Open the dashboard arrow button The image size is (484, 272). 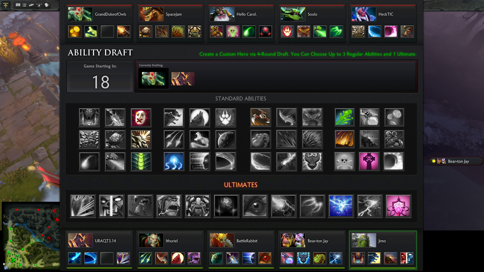6,5
